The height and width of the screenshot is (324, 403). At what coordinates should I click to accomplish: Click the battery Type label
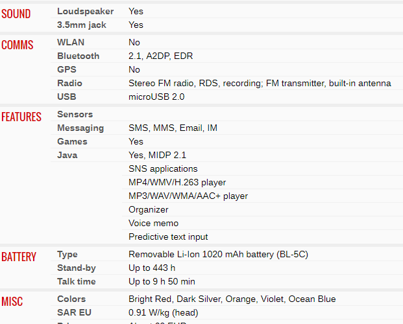(x=67, y=254)
